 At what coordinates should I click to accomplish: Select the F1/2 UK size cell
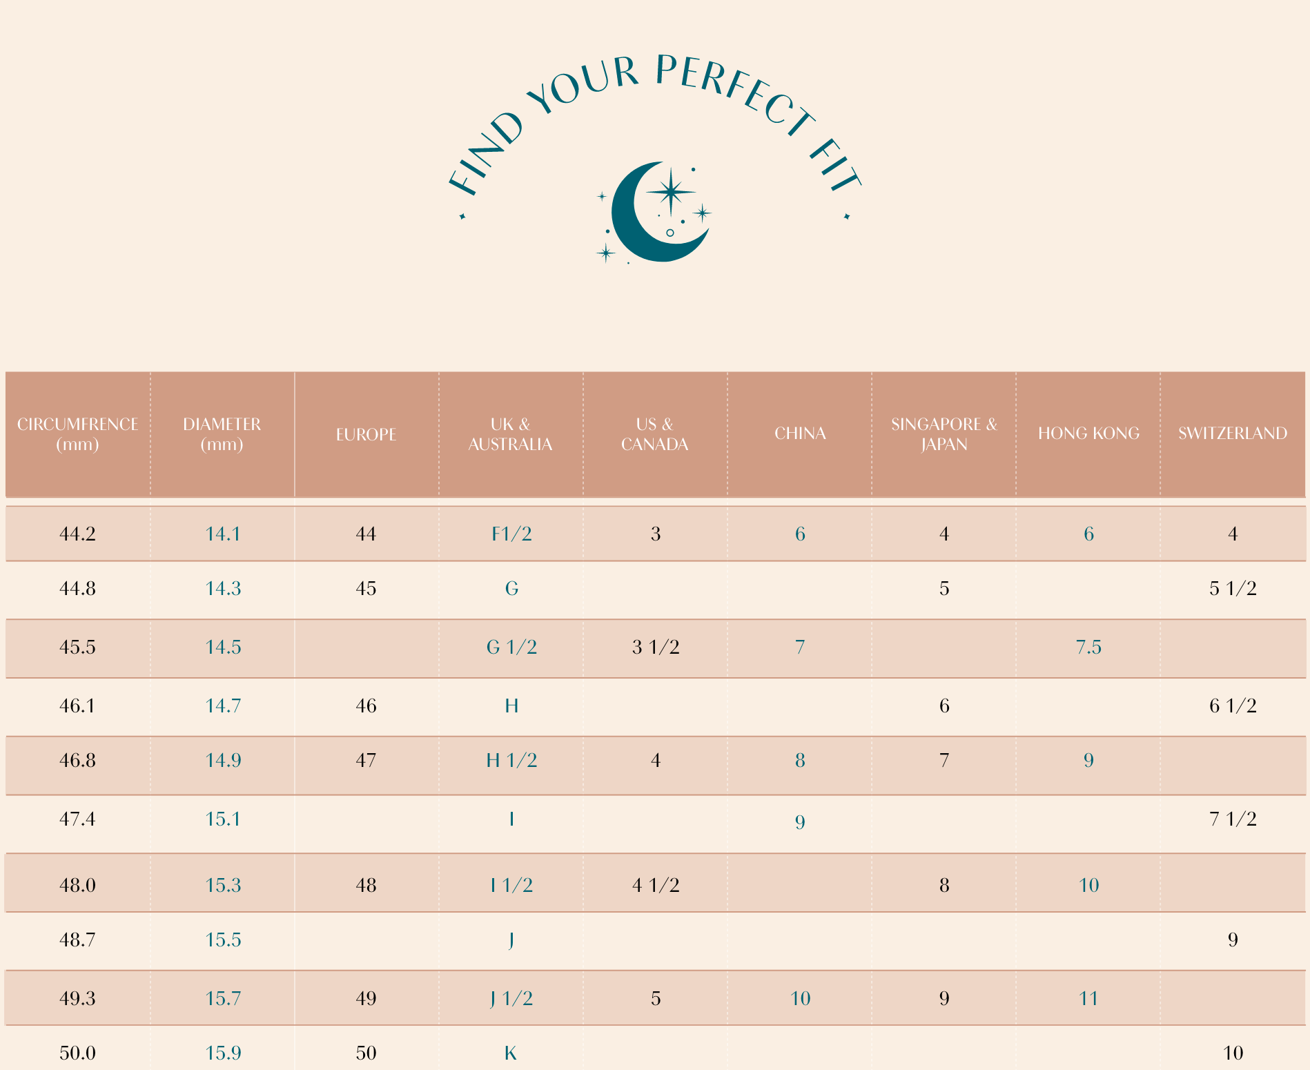point(511,534)
